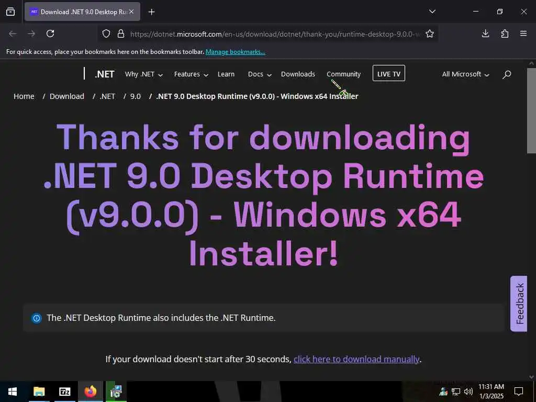Open the Downloads nav item
536x402 pixels.
coord(298,74)
